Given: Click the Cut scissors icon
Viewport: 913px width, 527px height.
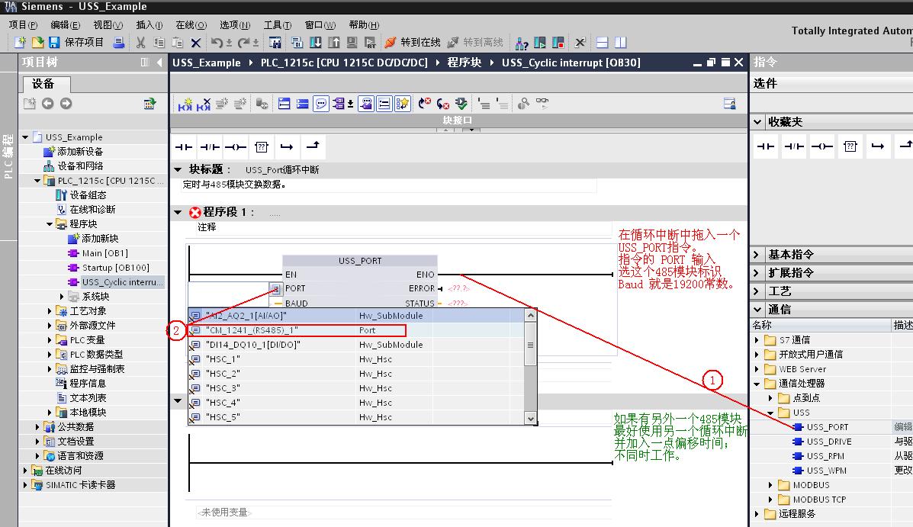Looking at the screenshot, I should pos(141,43).
